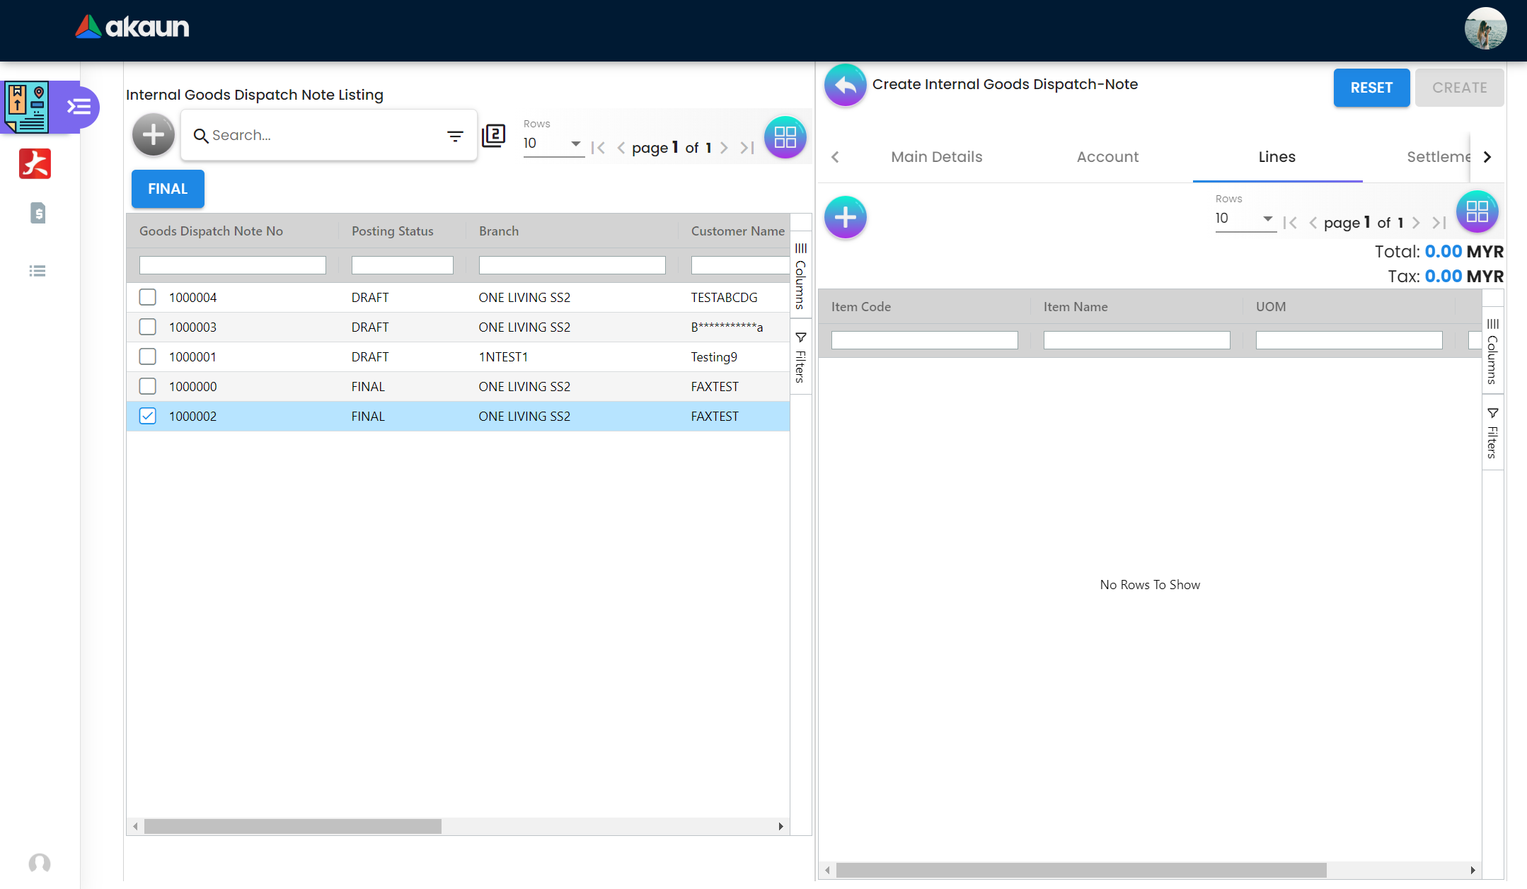Open the Rows dropdown in listing
This screenshot has width=1527, height=889.
pyautogui.click(x=553, y=144)
